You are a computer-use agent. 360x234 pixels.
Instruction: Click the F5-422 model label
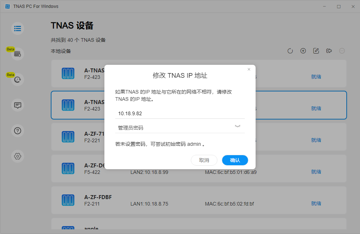click(x=92, y=172)
